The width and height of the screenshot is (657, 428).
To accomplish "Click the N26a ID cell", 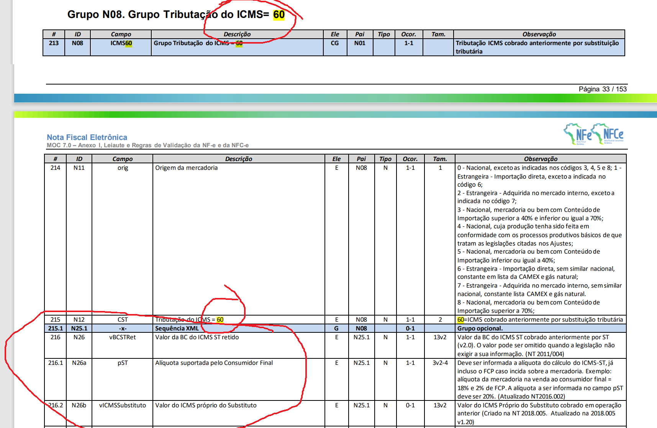I will pos(79,363).
